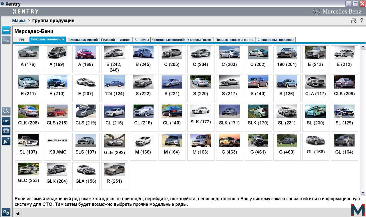
Task: Open the measuring probe sidebar icon
Action: [6, 140]
